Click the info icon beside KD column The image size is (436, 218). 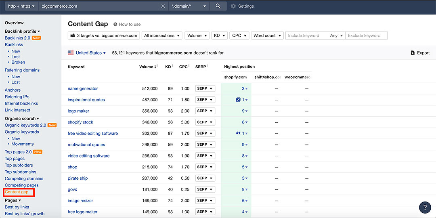tap(173, 66)
